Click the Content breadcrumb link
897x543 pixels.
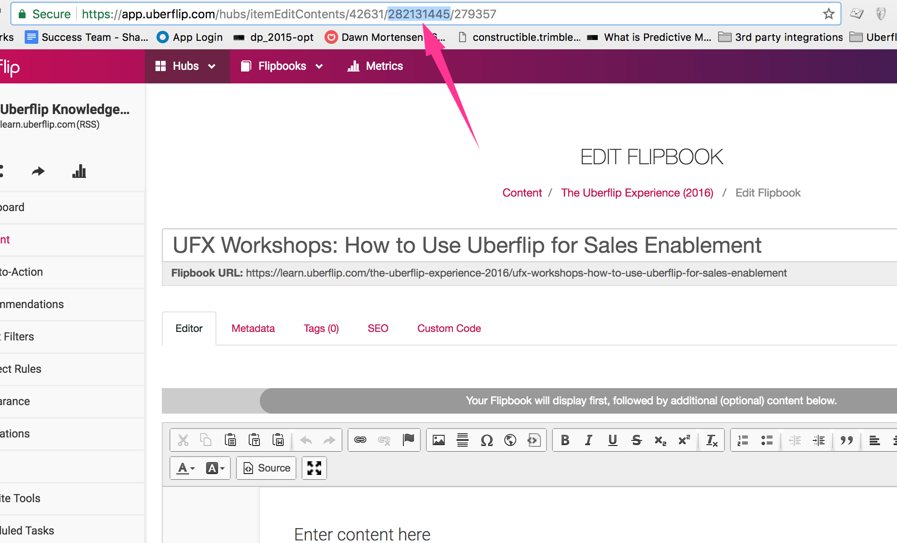point(522,193)
